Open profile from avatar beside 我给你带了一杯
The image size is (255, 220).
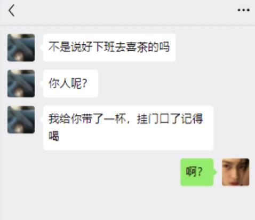[21, 120]
